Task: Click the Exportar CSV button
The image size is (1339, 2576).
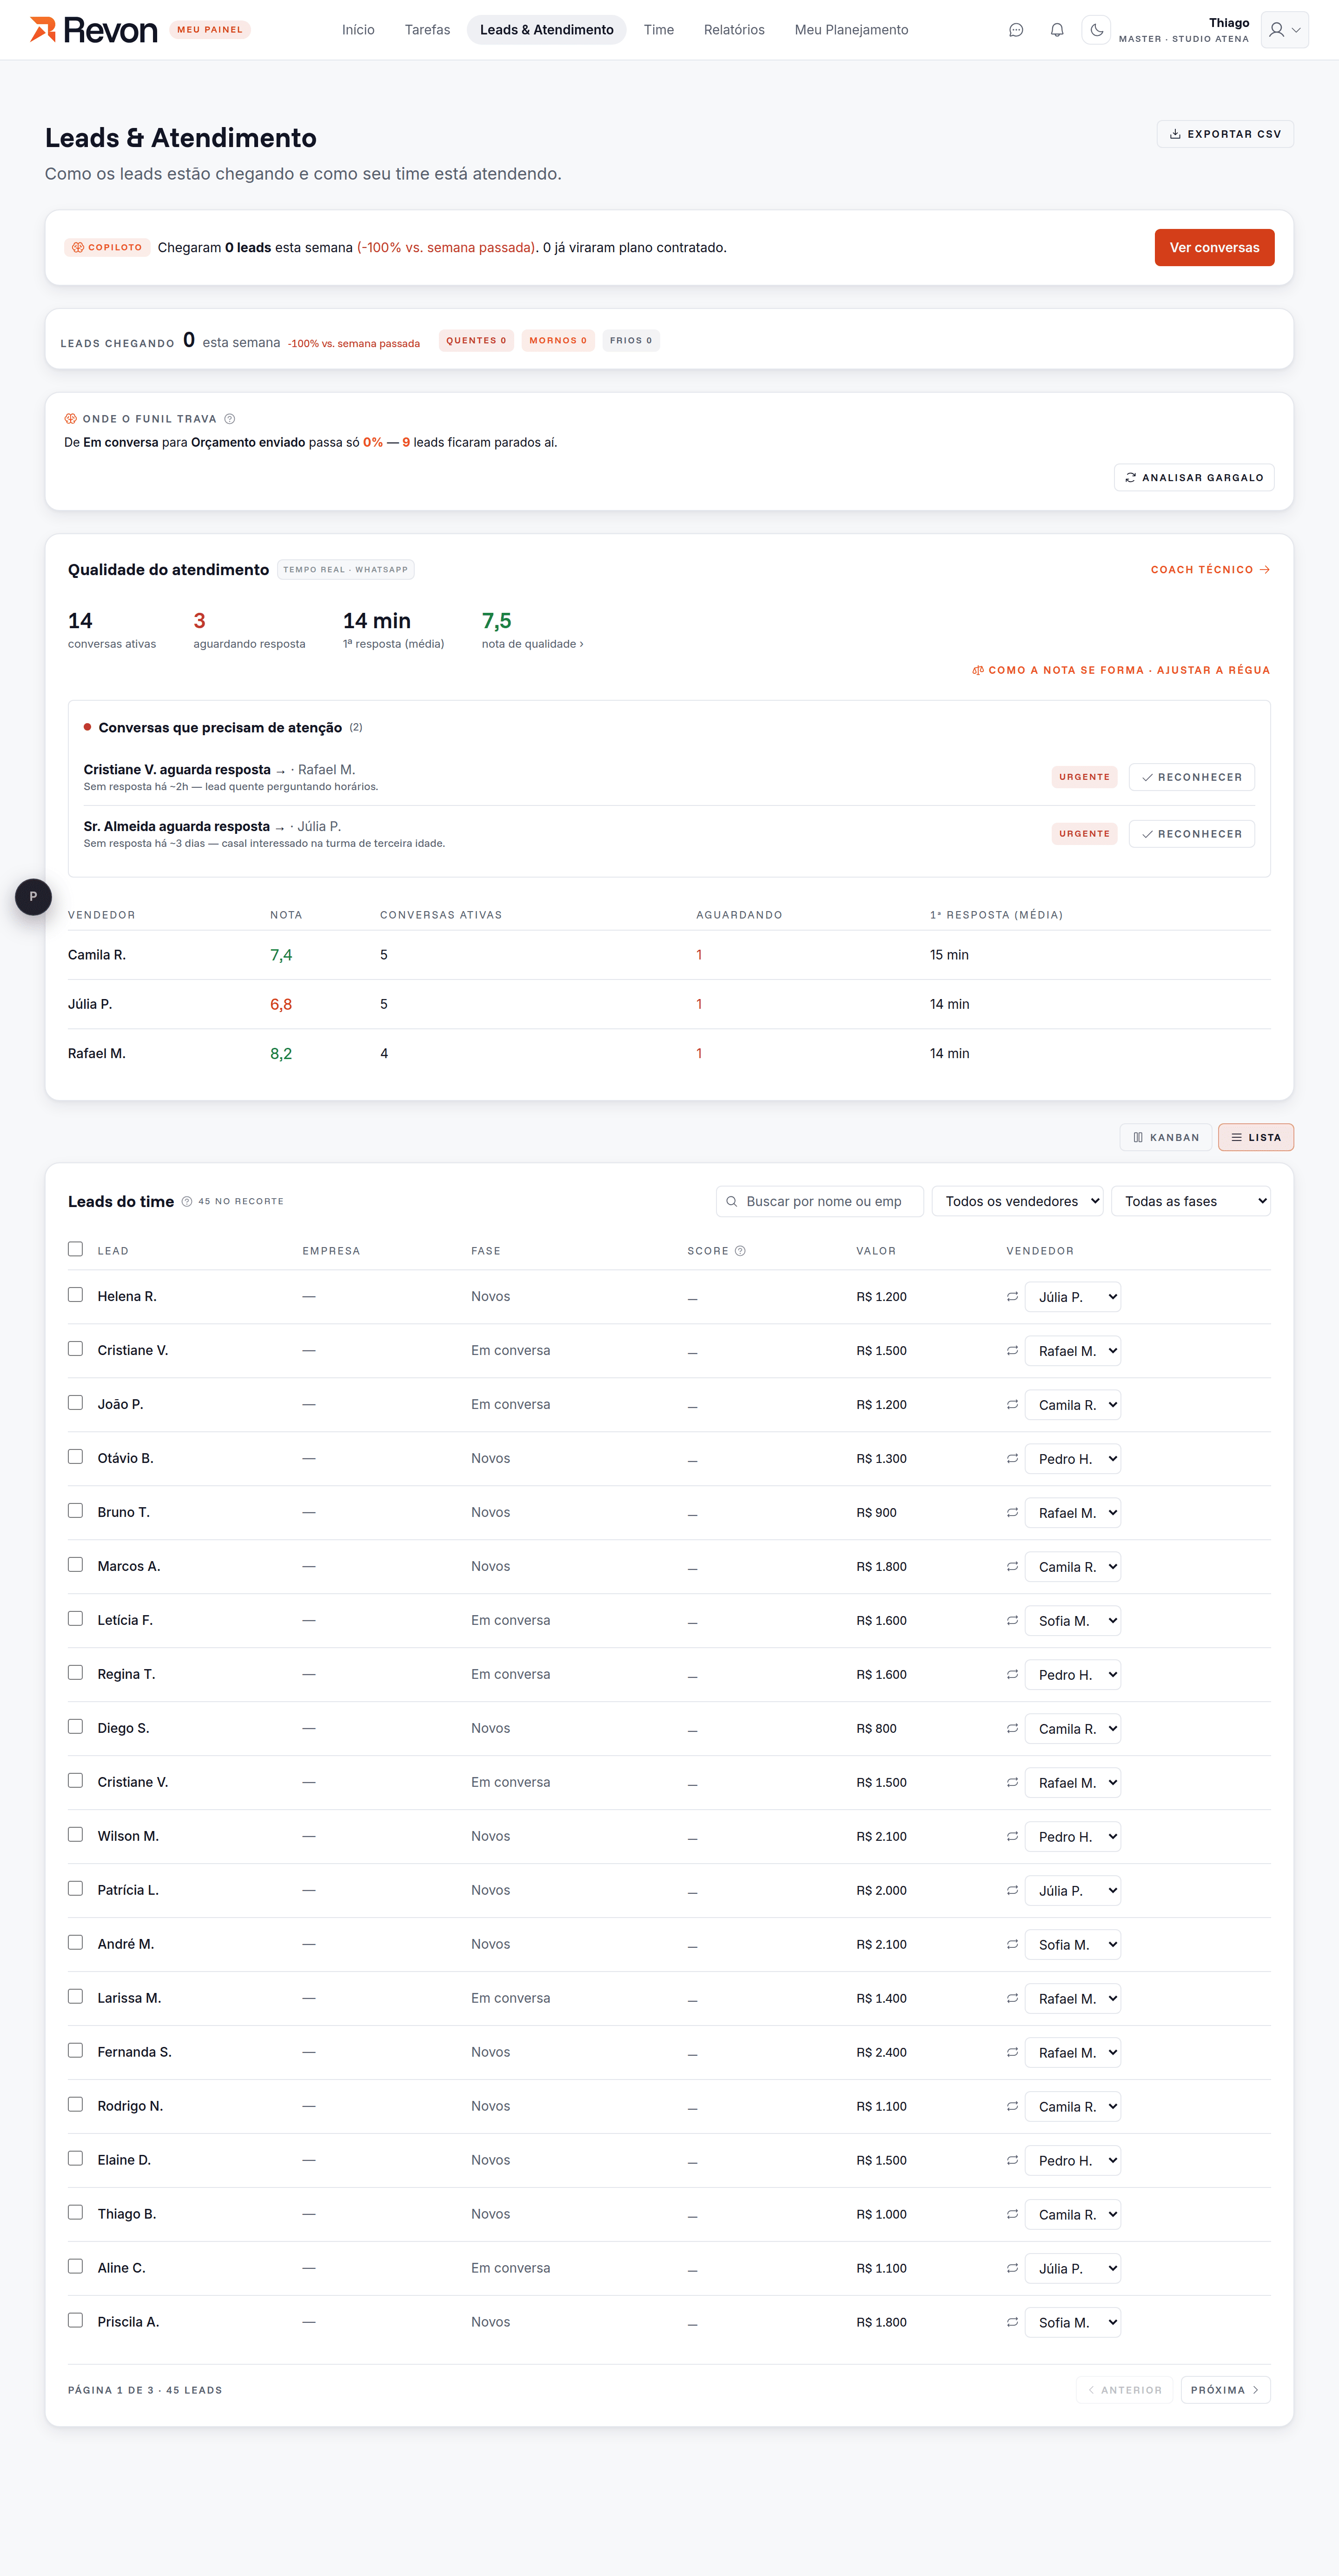Action: (x=1225, y=134)
